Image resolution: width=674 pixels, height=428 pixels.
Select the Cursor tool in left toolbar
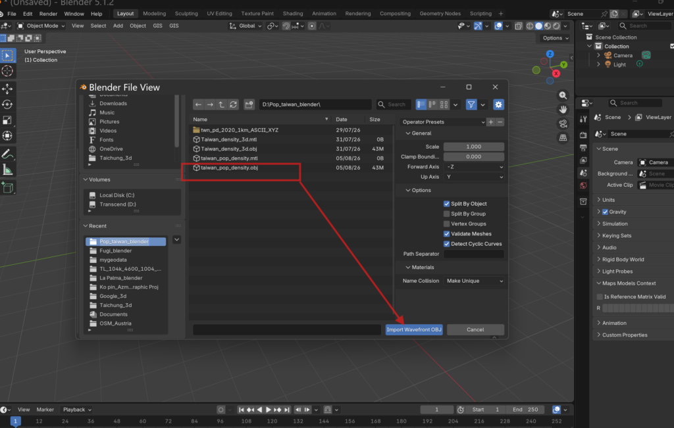7,71
